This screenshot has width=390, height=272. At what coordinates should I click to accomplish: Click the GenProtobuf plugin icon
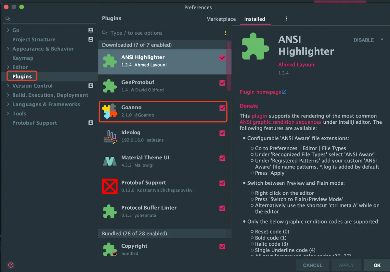110,86
